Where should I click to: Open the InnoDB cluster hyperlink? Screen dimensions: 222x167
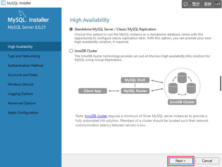coord(96,116)
